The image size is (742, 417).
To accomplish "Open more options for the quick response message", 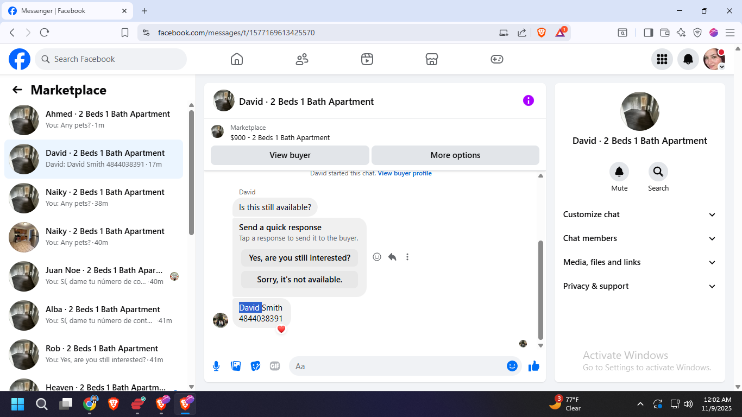I will 407,257.
